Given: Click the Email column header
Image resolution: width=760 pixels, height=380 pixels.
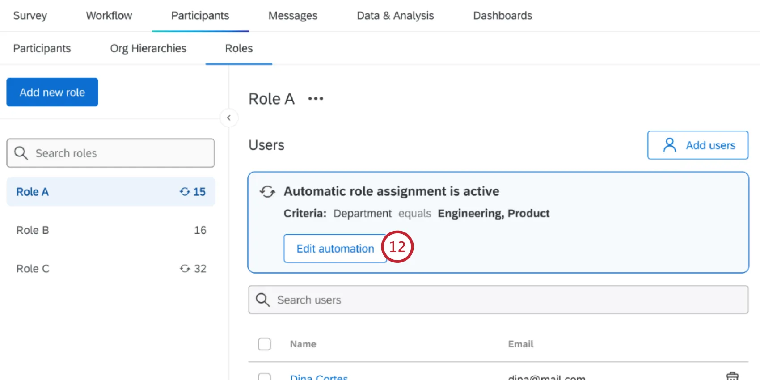Looking at the screenshot, I should (x=521, y=344).
